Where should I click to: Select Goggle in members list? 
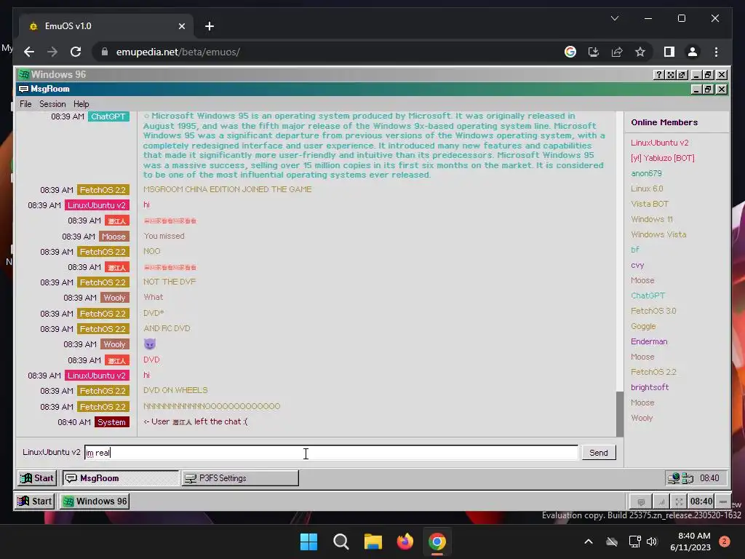pyautogui.click(x=643, y=326)
